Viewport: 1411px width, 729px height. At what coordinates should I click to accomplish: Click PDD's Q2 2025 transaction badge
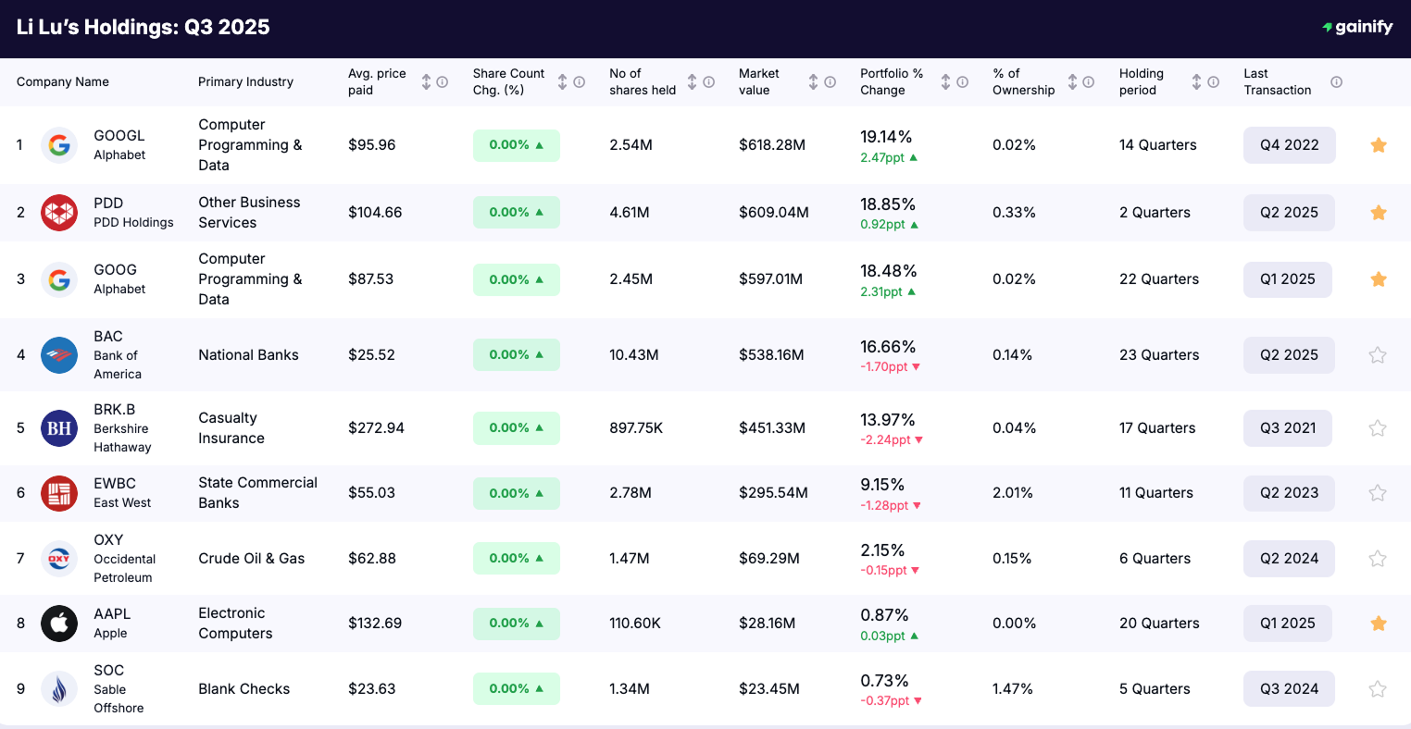pyautogui.click(x=1289, y=212)
